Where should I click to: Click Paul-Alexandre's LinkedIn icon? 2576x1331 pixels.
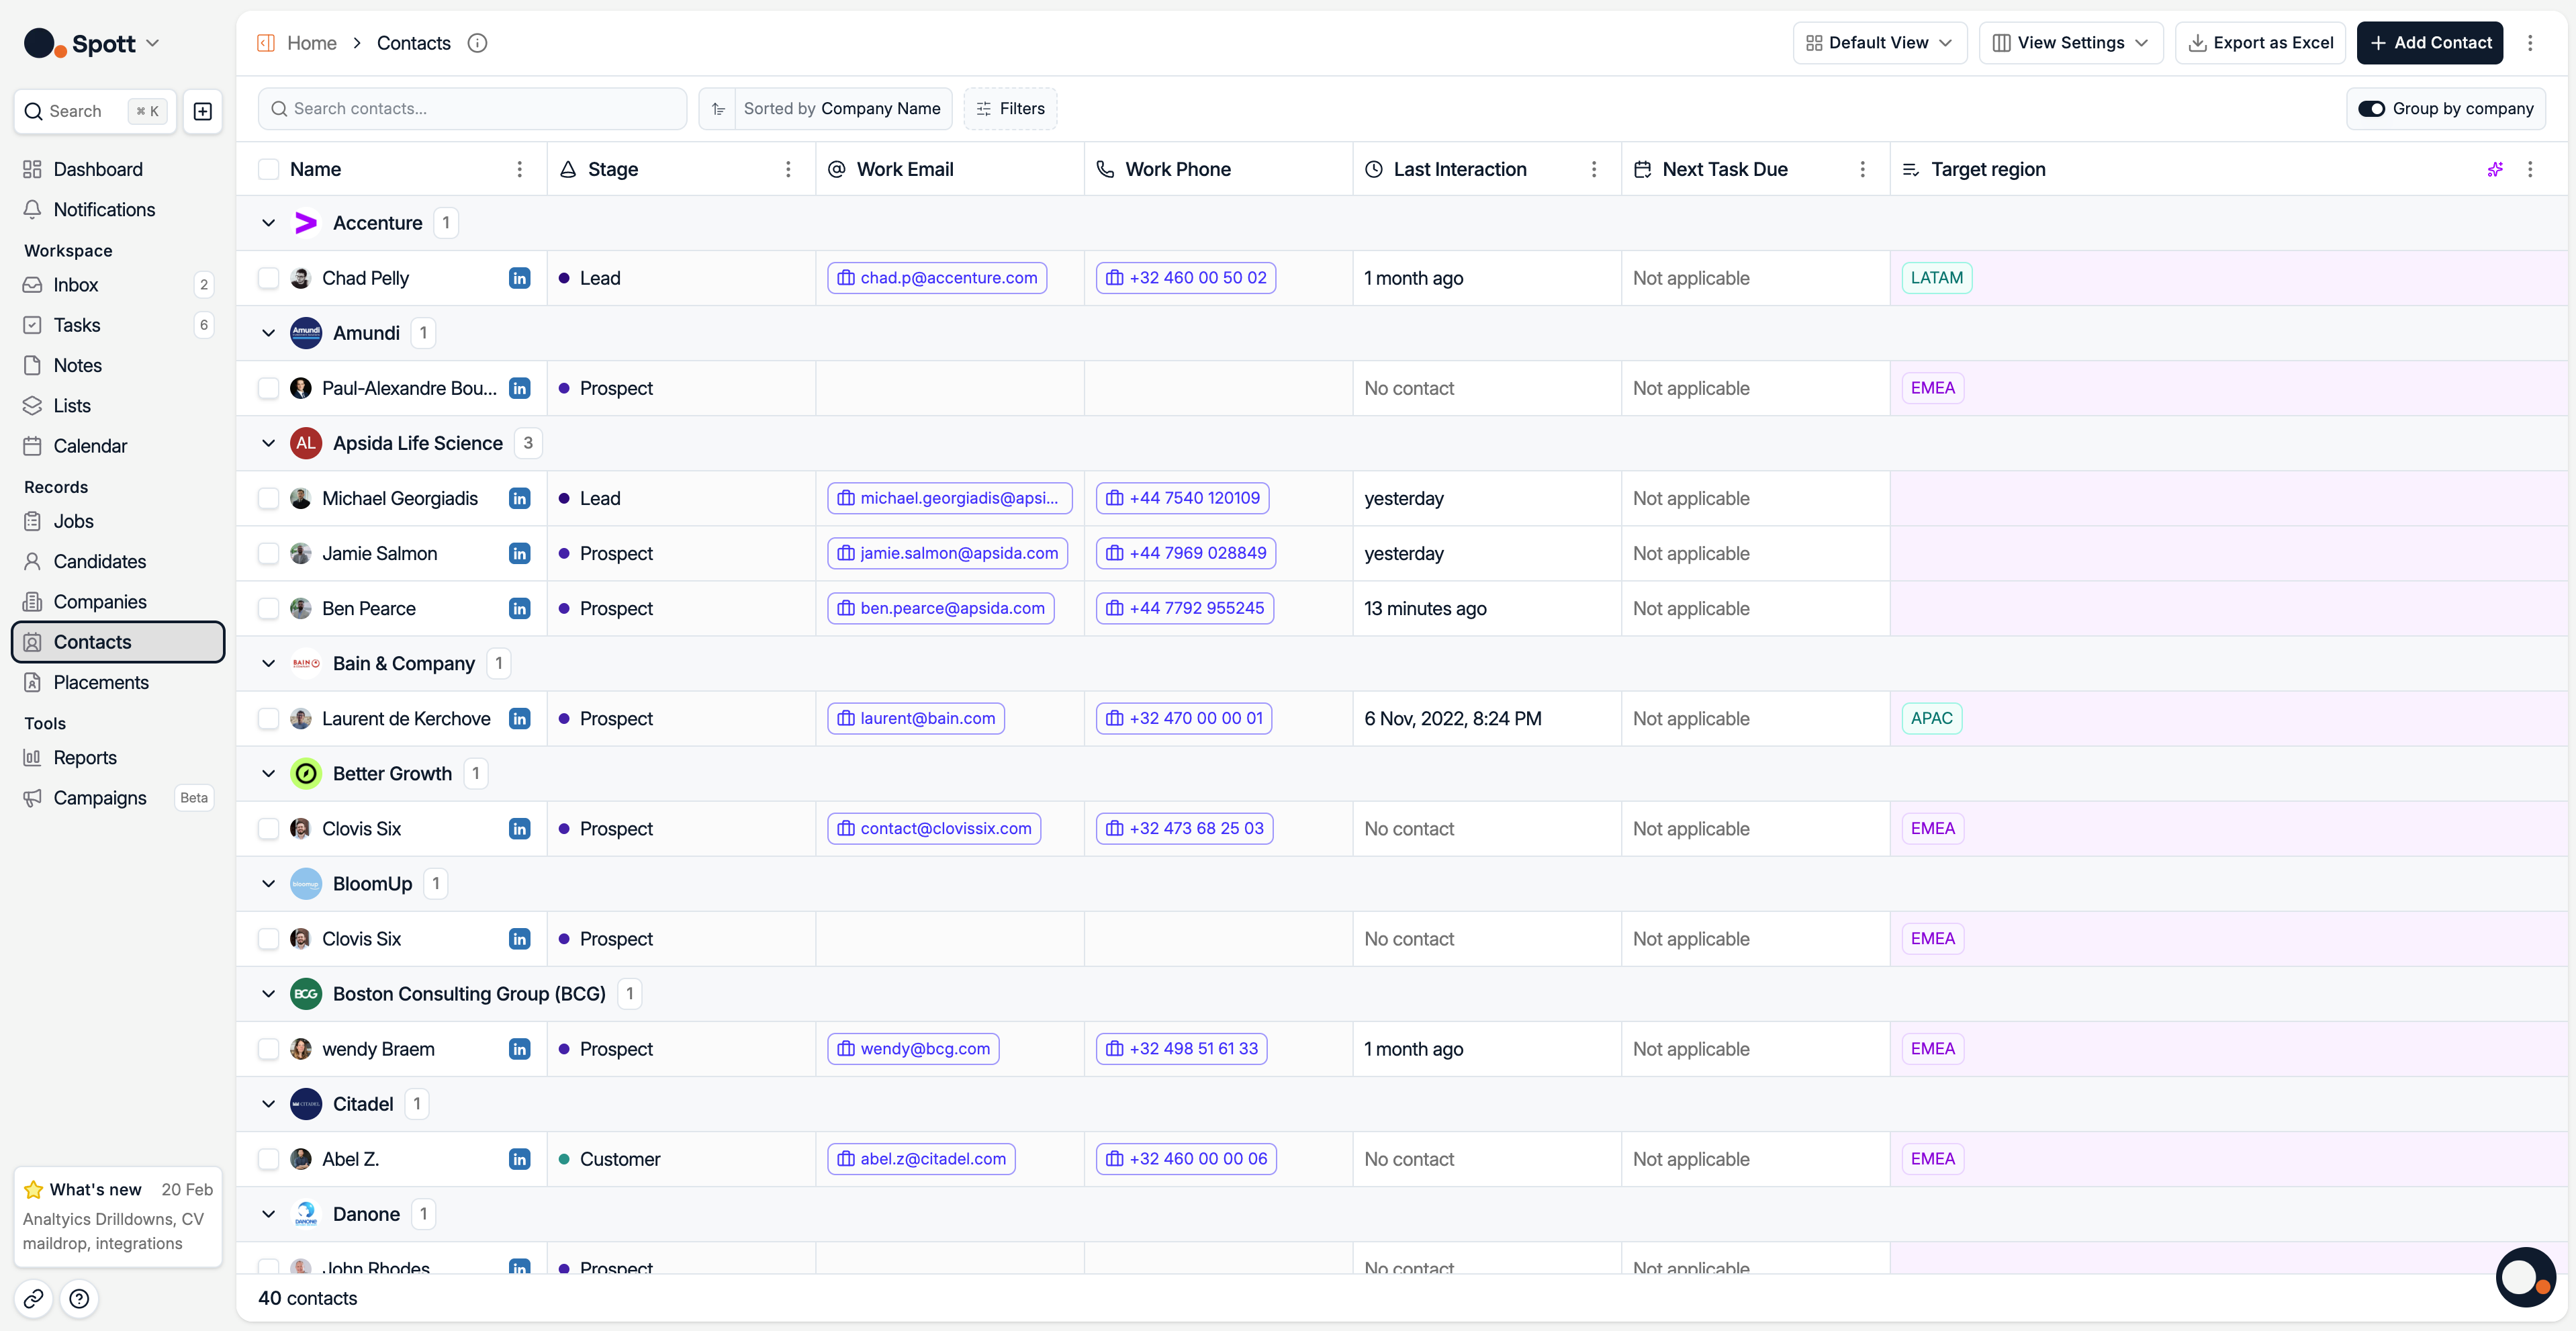click(519, 388)
